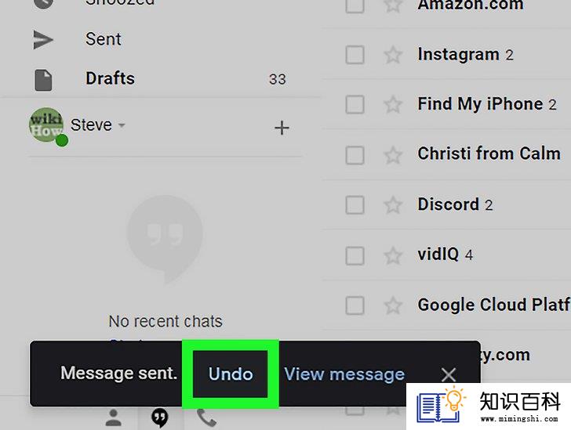Open the phone calls tab icon
Viewport: 571px width, 430px height.
click(207, 417)
